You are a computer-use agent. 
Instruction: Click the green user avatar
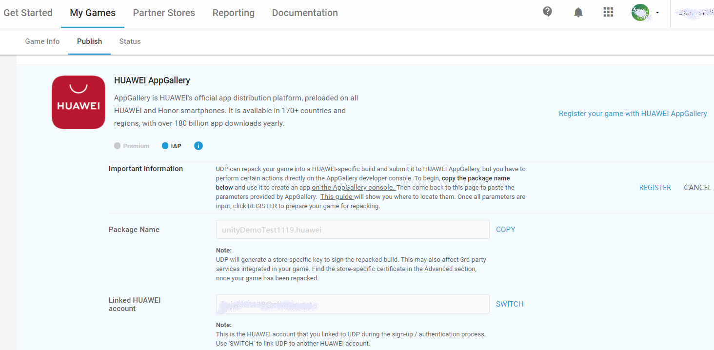[x=640, y=13]
